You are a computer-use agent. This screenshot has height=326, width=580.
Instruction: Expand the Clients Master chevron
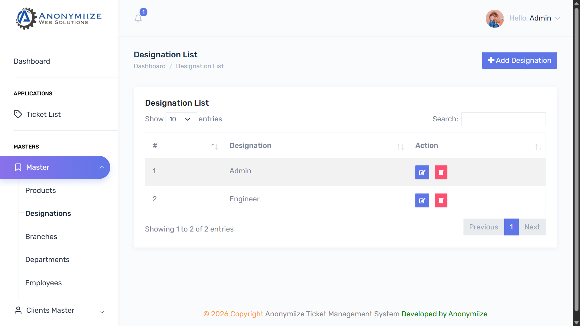(x=102, y=312)
